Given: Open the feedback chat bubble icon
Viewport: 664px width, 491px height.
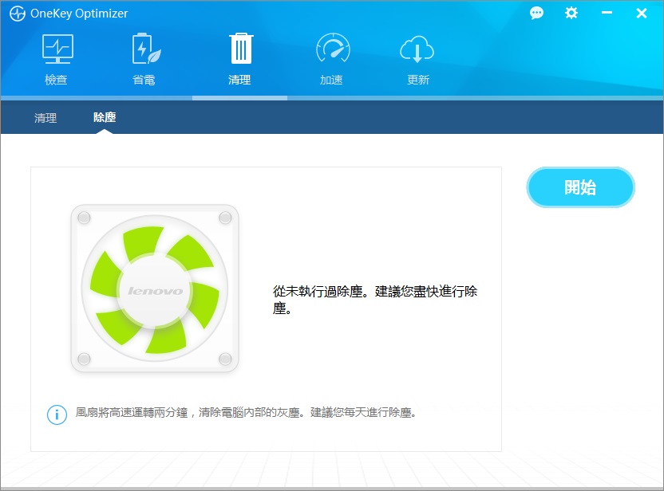Looking at the screenshot, I should click(536, 13).
